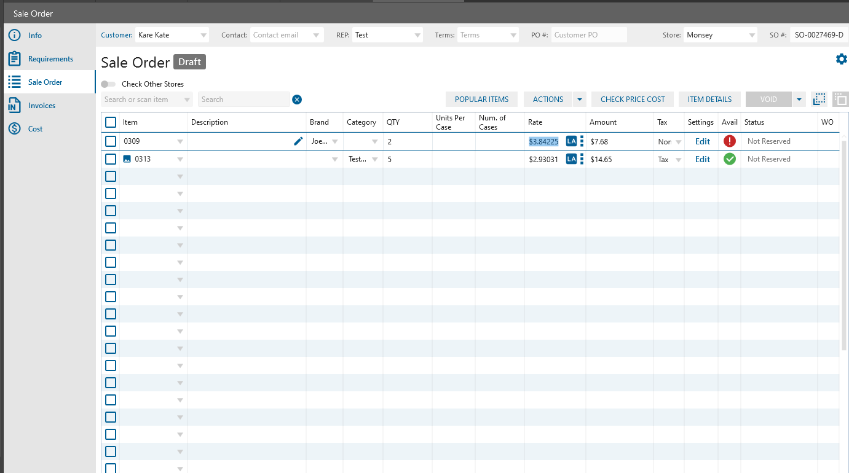Expand the ACTIONS dropdown arrow

tap(579, 100)
